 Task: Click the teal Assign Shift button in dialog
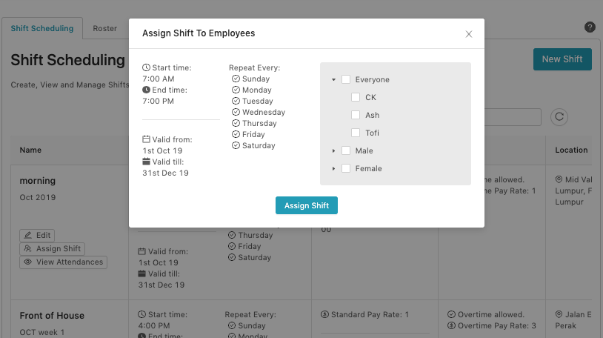(307, 205)
